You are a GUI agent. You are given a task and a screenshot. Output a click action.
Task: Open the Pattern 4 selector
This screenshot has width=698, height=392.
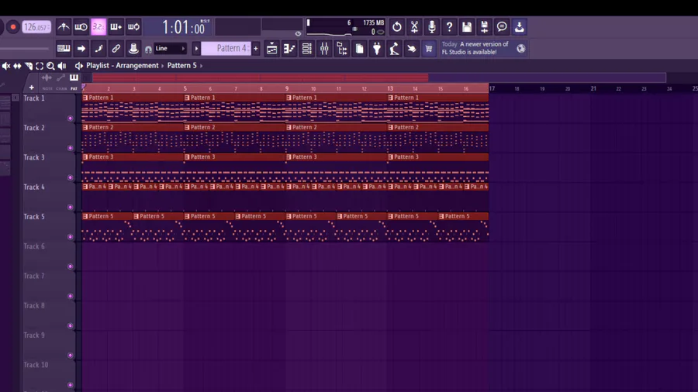(x=226, y=49)
